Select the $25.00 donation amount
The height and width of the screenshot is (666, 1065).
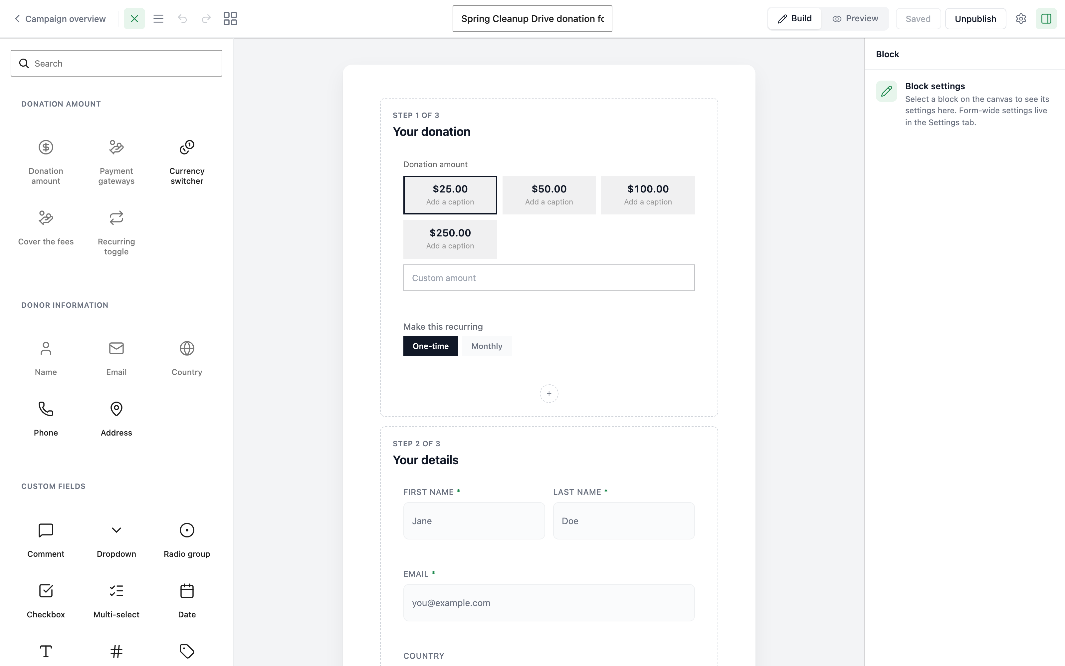pos(450,195)
